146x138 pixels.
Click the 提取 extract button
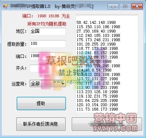41,104
